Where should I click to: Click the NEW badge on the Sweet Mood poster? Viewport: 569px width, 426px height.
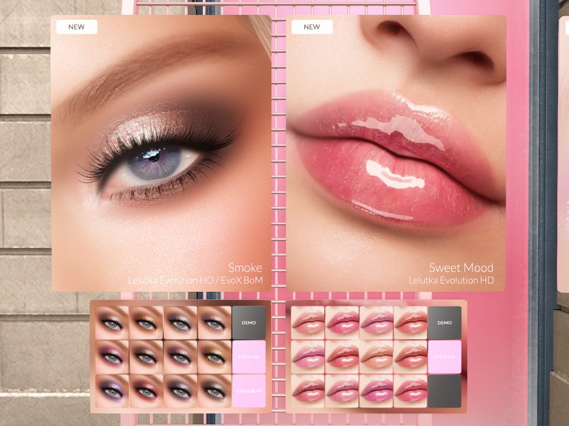tap(312, 27)
